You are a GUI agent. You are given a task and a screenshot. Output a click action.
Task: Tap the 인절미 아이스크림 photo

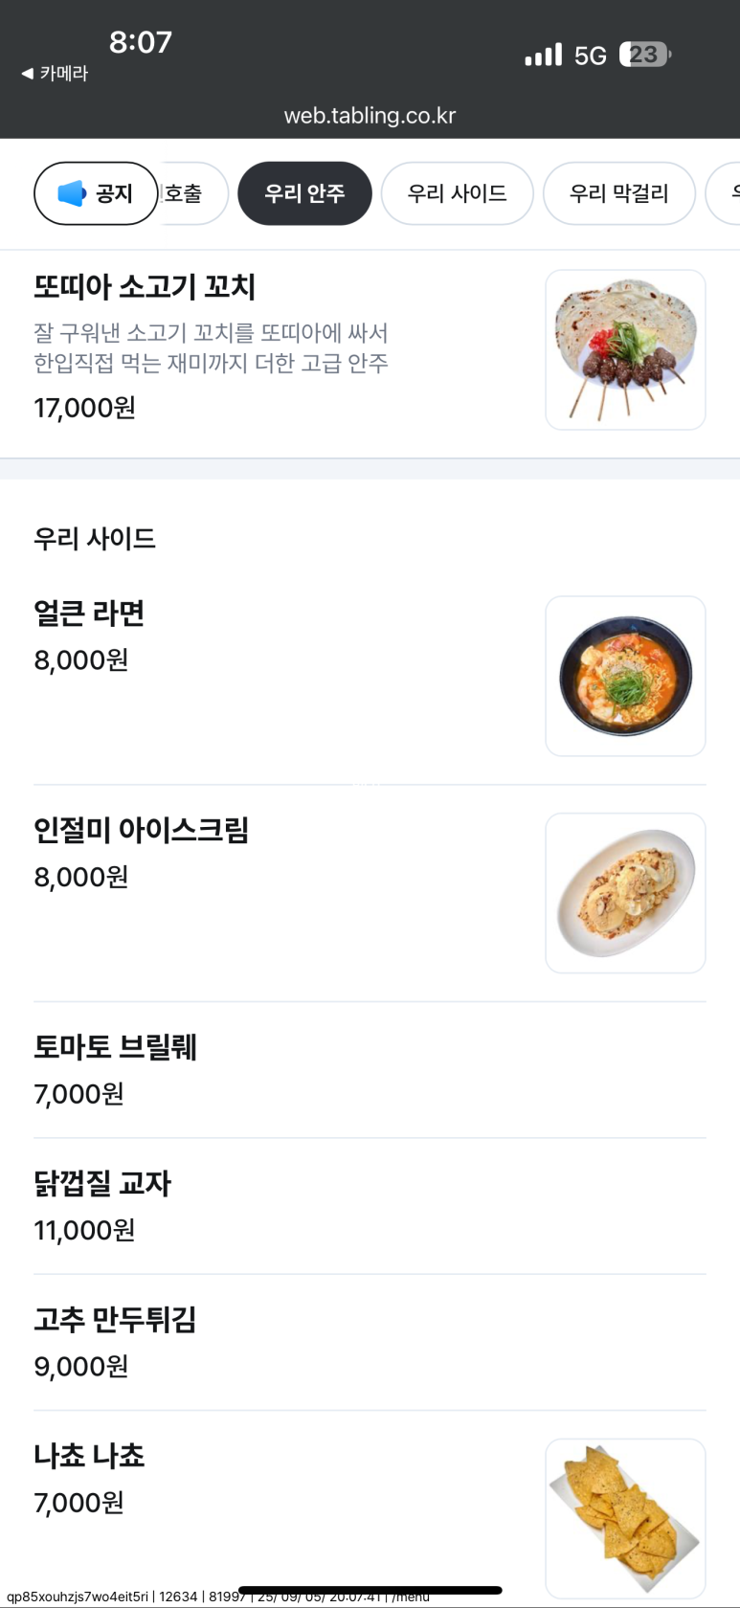pyautogui.click(x=625, y=893)
